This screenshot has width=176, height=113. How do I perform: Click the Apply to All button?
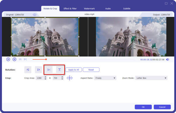pos(74,70)
